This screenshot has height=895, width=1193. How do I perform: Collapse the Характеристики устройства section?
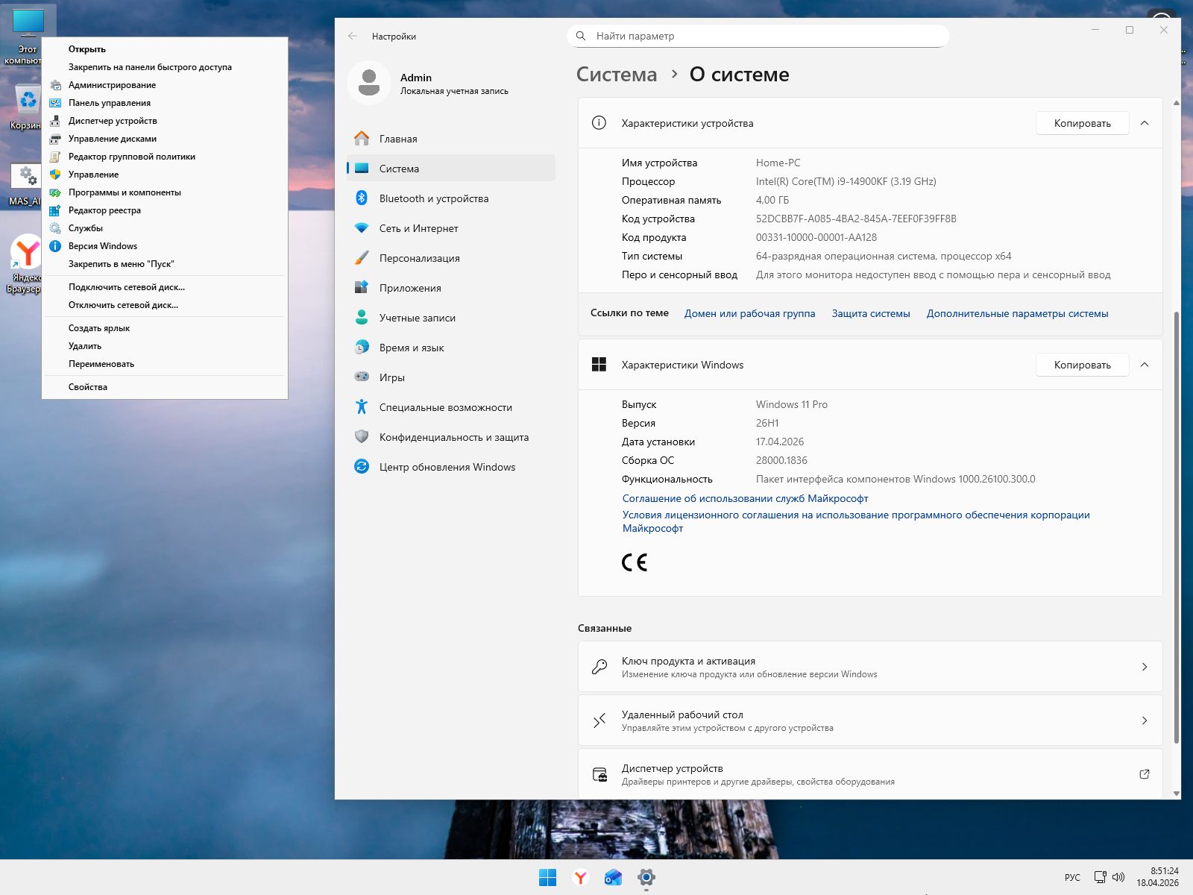(1145, 123)
